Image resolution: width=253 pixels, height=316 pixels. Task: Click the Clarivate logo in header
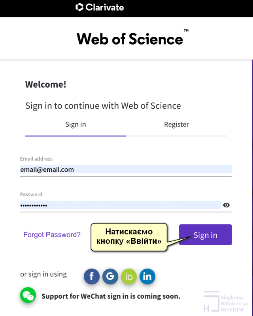(100, 7)
